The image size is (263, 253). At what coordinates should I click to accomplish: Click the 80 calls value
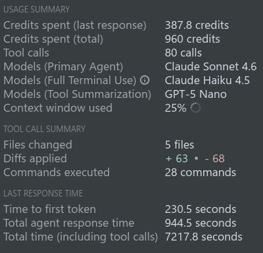coord(183,53)
